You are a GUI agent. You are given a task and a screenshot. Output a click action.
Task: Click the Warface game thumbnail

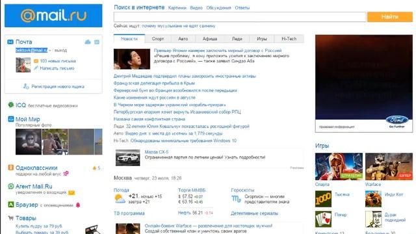(389, 166)
